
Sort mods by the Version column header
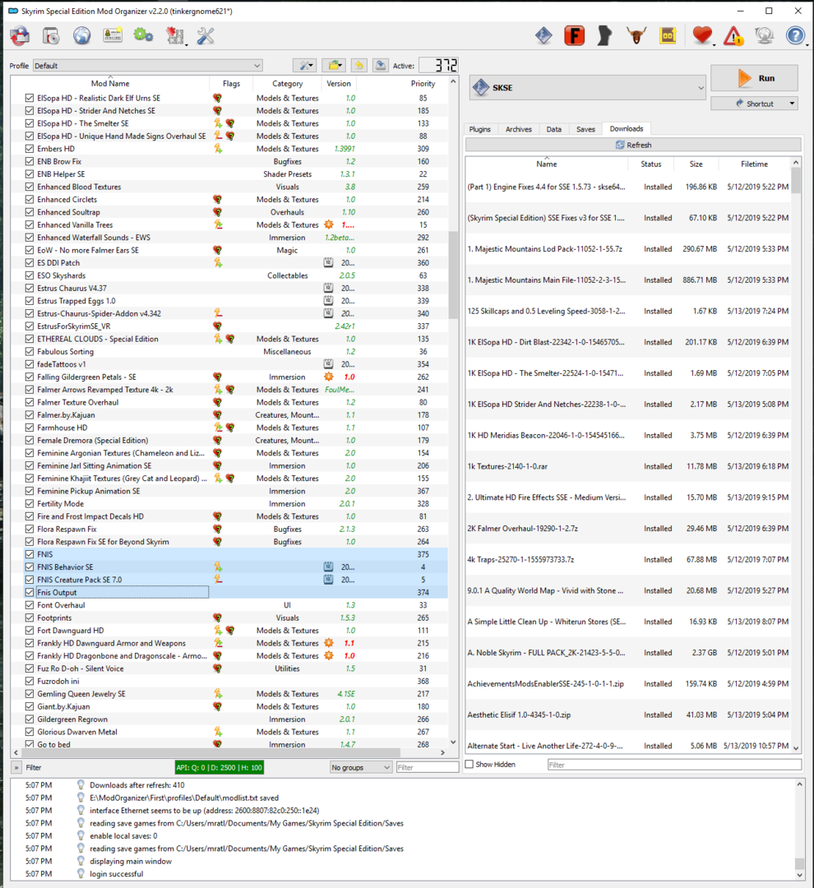click(x=339, y=83)
